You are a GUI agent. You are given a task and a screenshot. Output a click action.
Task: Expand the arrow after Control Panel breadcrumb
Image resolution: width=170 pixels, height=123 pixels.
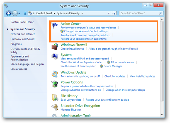coord(54,13)
